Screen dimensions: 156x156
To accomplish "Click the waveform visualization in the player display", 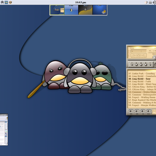I will click(x=138, y=55).
